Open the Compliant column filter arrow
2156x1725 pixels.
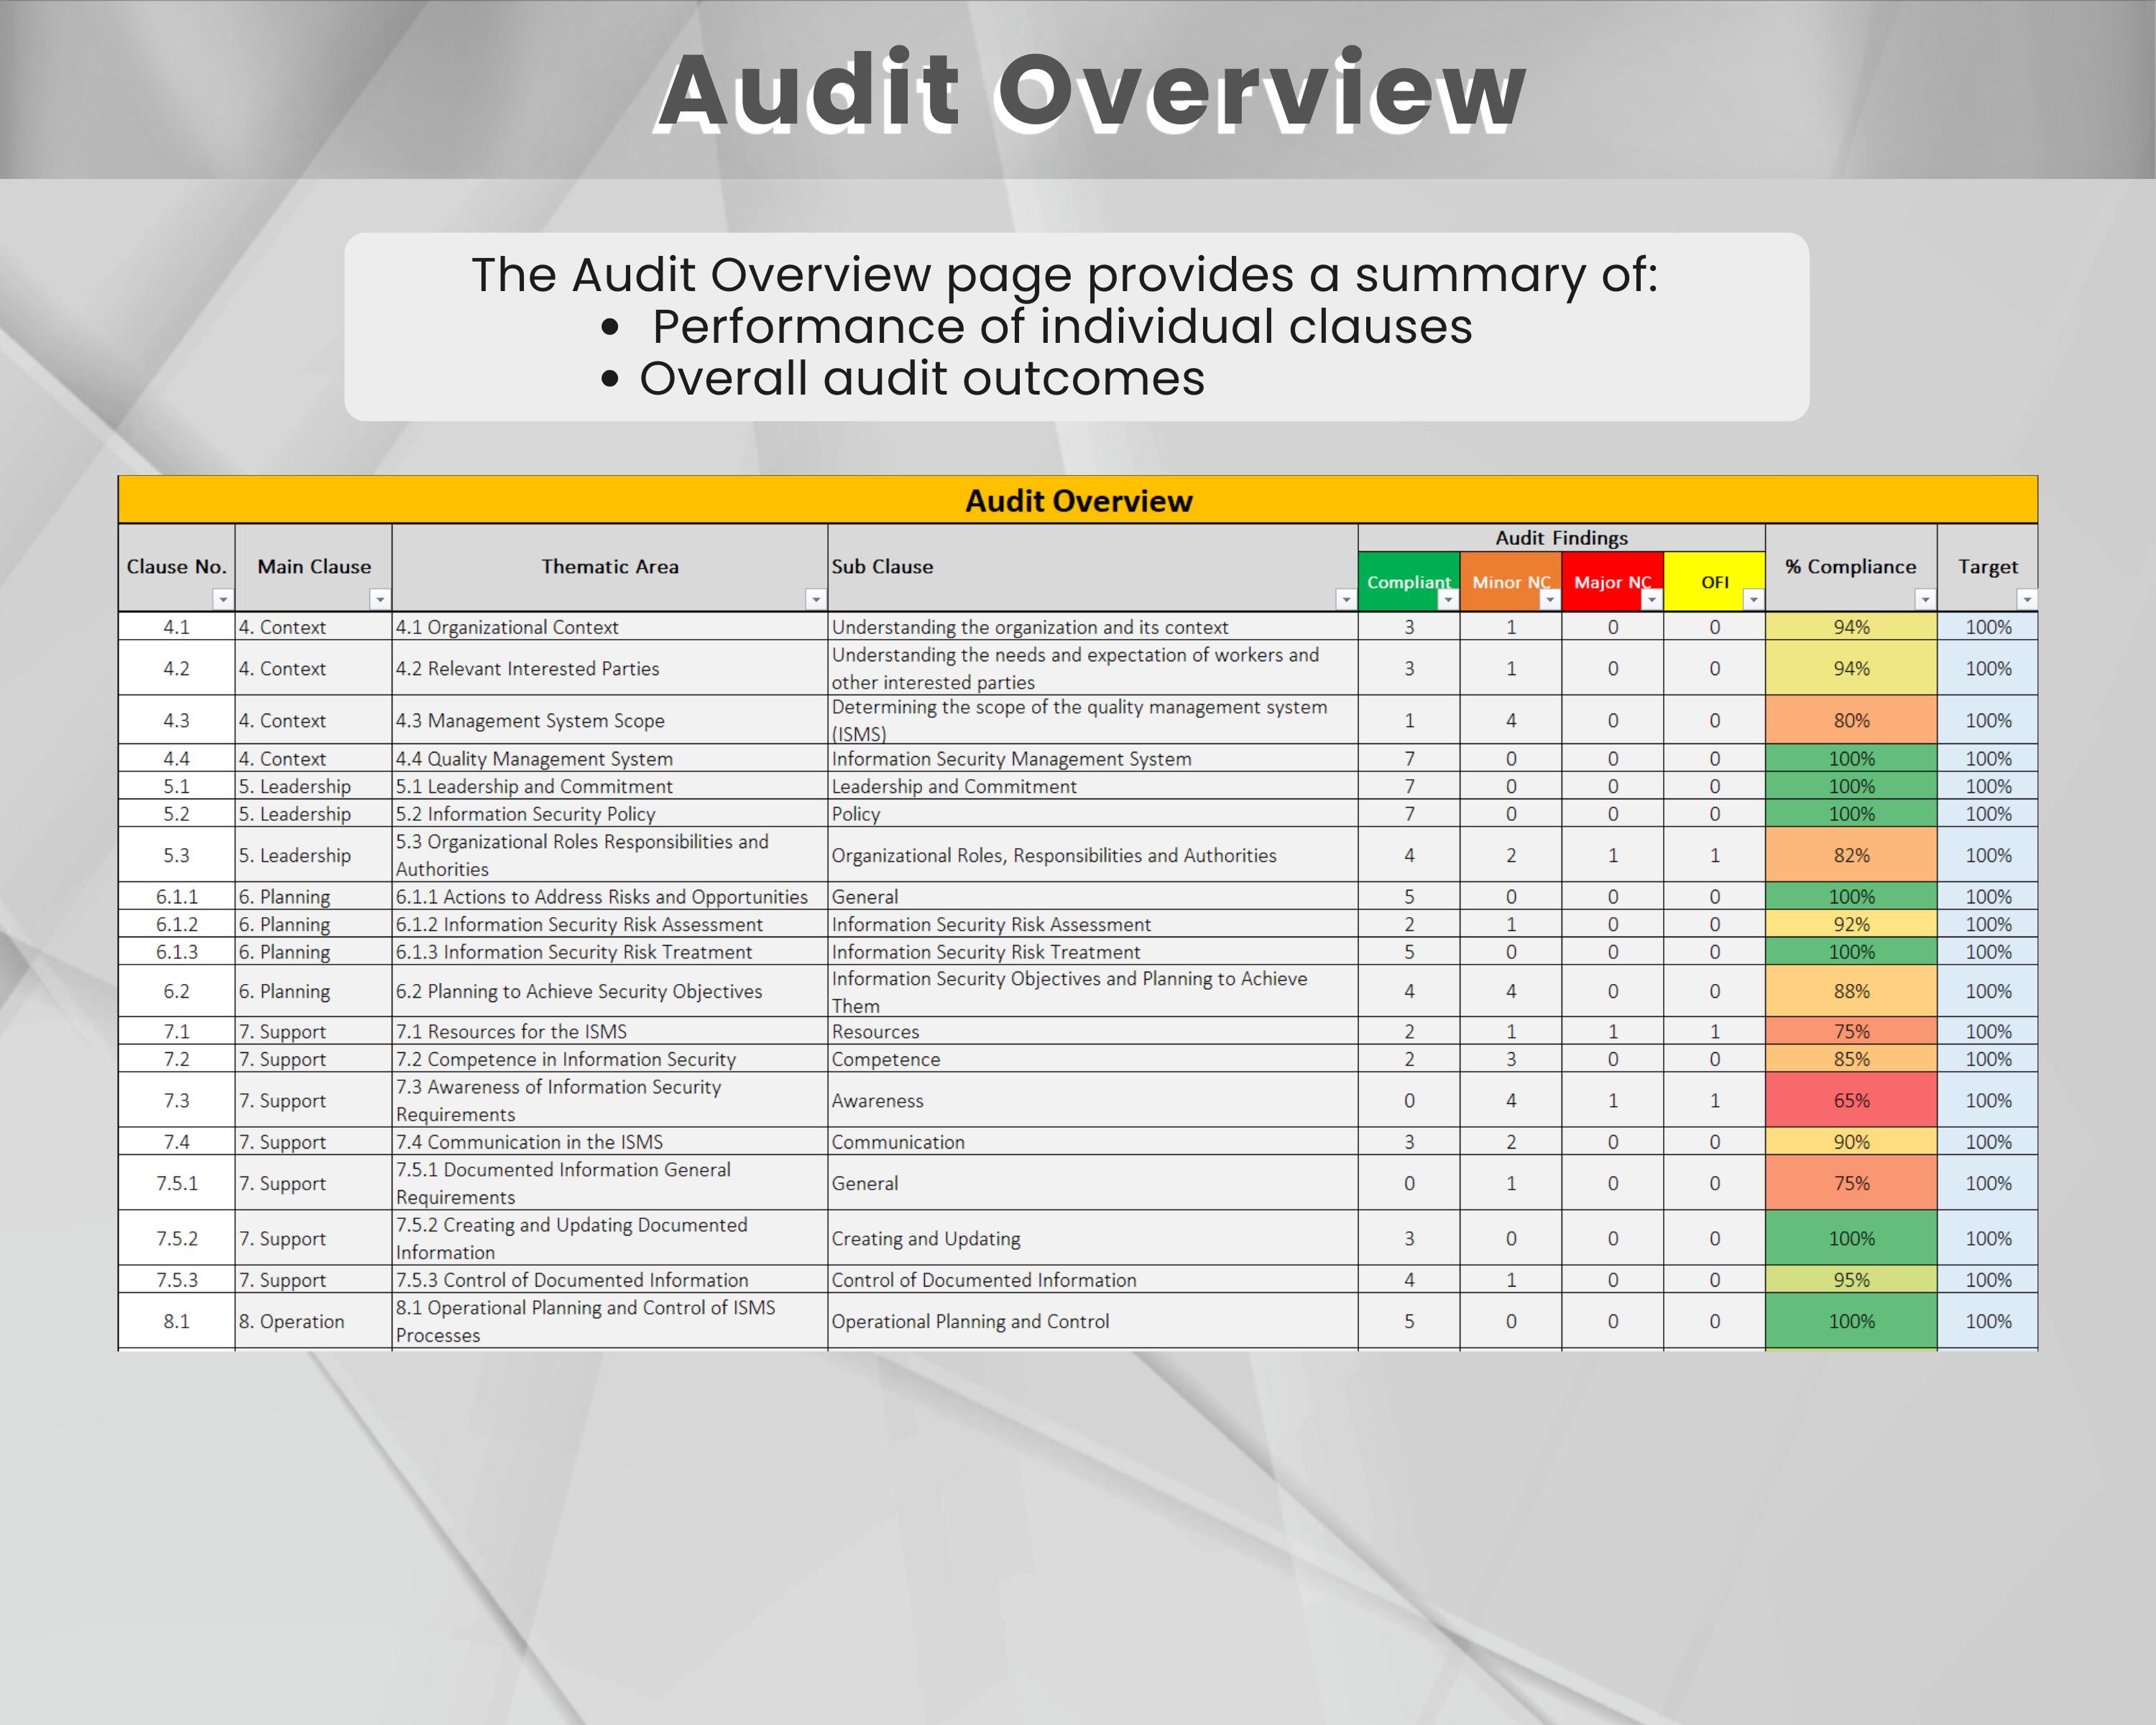(1449, 601)
